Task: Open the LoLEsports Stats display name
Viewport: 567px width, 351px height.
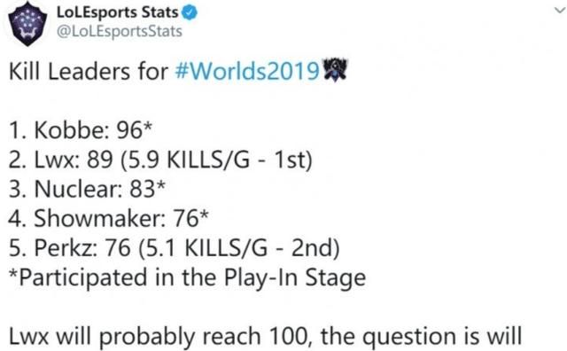Action: (x=117, y=12)
